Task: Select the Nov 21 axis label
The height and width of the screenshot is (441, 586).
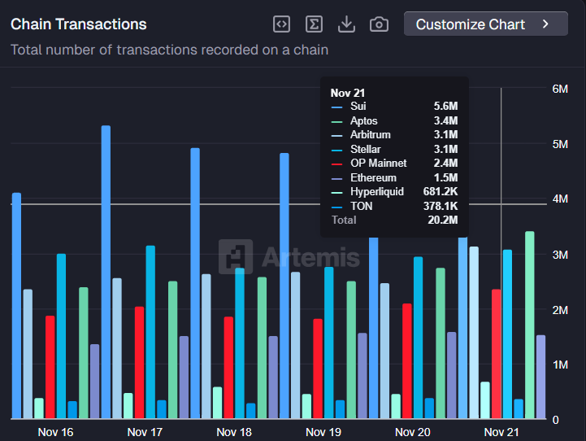Action: [501, 432]
